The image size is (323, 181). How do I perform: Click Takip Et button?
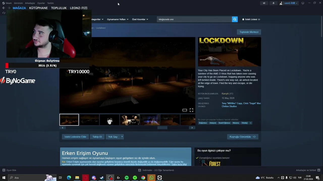[x=97, y=137]
